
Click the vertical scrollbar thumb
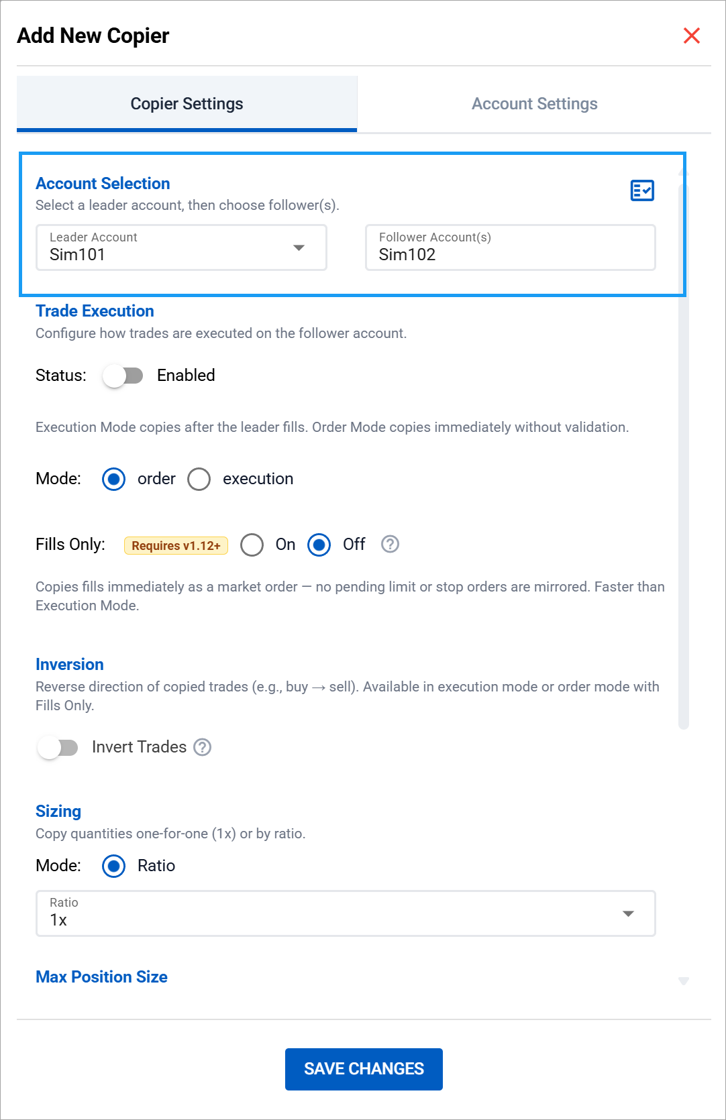pyautogui.click(x=684, y=456)
